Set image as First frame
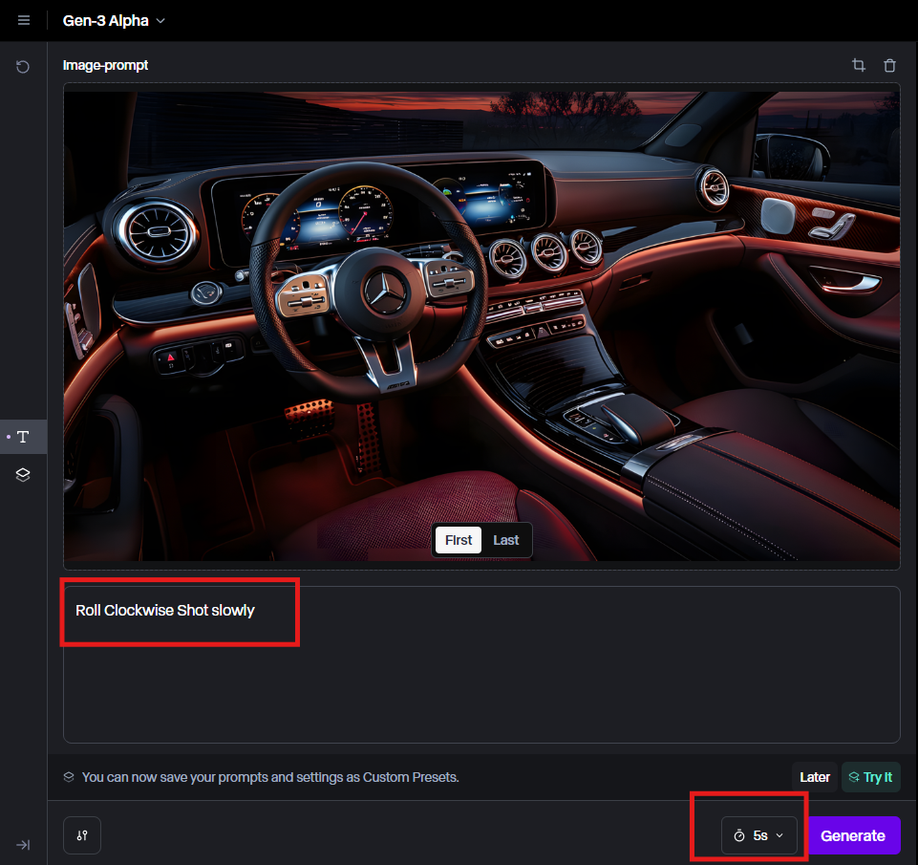Image resolution: width=918 pixels, height=865 pixels. pyautogui.click(x=458, y=540)
